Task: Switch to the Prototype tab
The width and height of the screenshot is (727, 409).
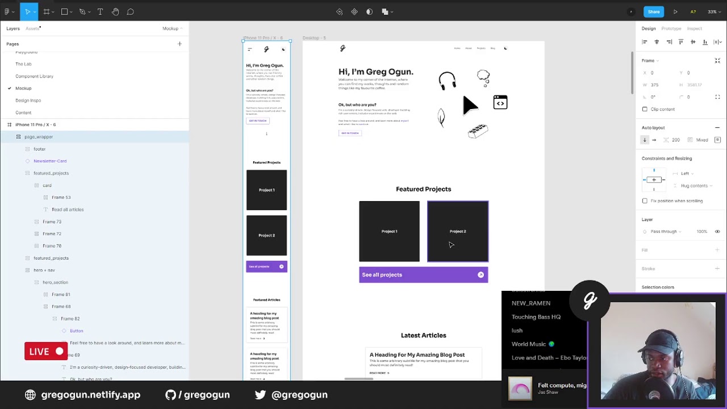Action: [671, 28]
